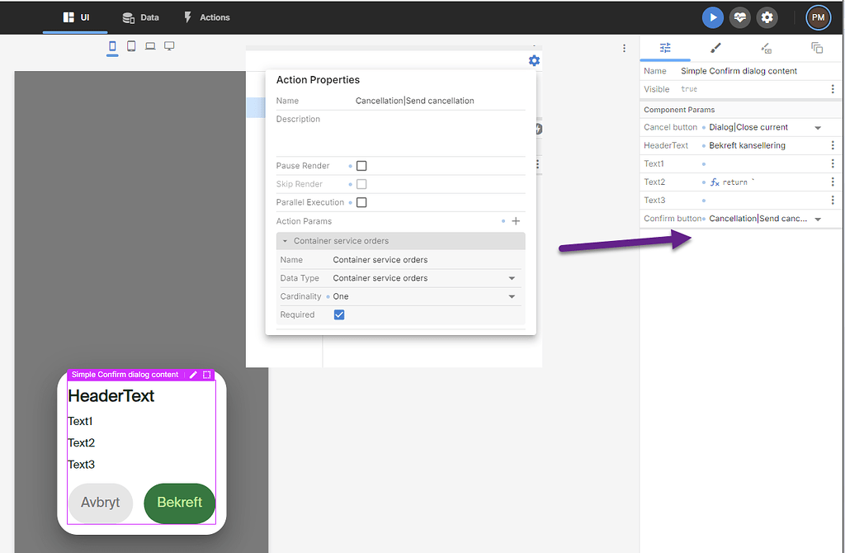This screenshot has width=845, height=553.
Task: Open the app health heartbeat icon
Action: 740,17
